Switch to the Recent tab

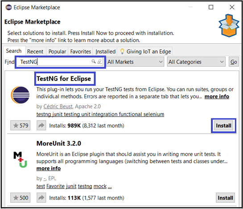35,52
